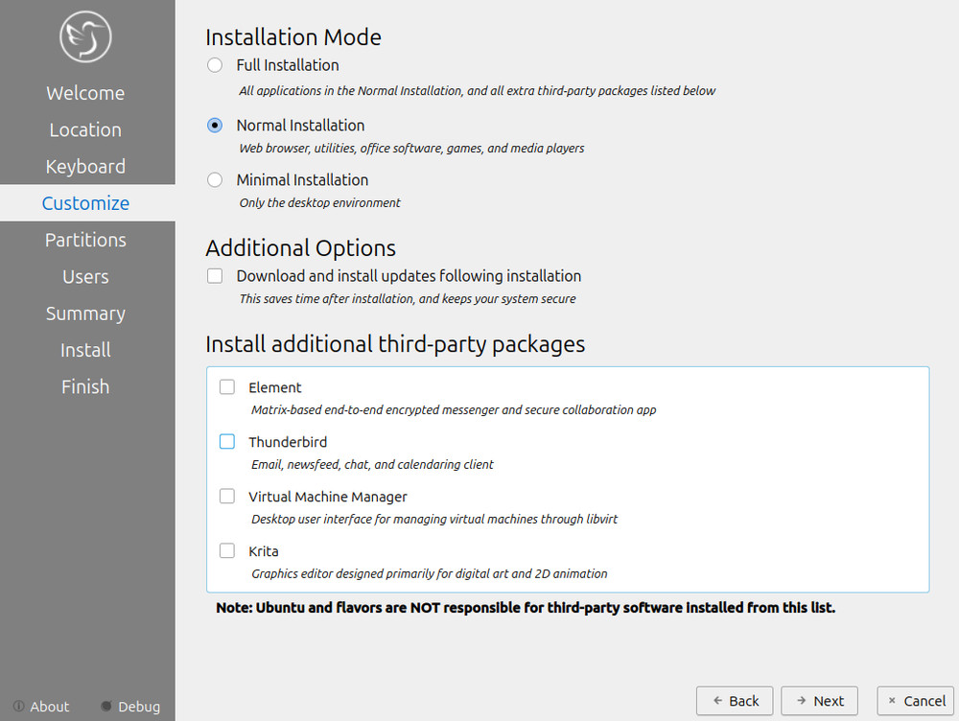The image size is (959, 721).
Task: Choose Minimal Installation option
Action: (216, 180)
